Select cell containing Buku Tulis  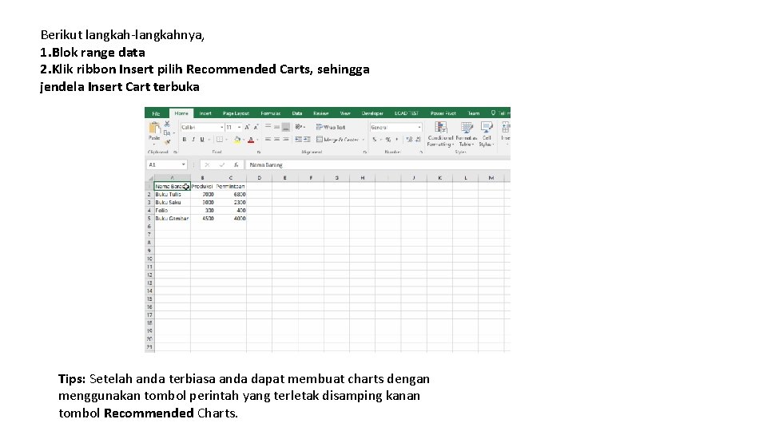point(173,194)
